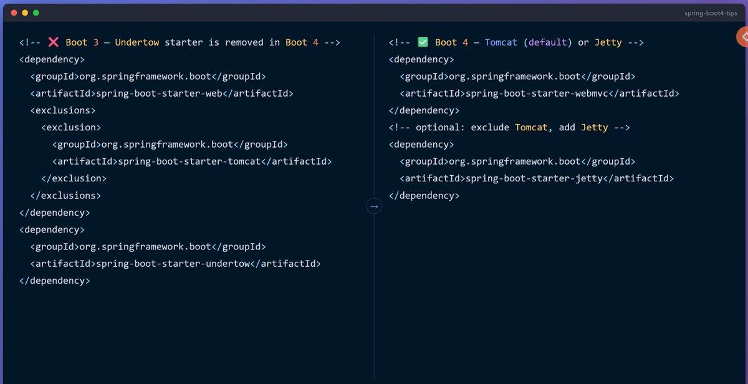Image resolution: width=748 pixels, height=384 pixels.
Task: Click the groupId line above spring-boot-starter-undertow
Action: point(148,247)
